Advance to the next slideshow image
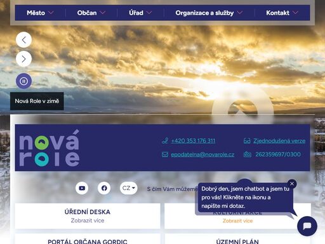 pos(23,59)
